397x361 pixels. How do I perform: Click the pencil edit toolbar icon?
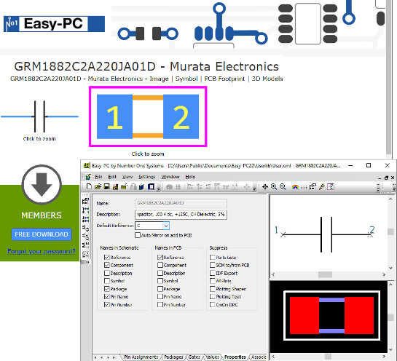click(x=322, y=187)
